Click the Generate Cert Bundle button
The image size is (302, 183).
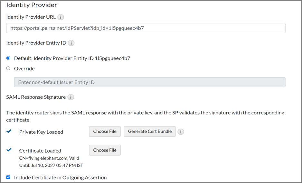(x=150, y=131)
